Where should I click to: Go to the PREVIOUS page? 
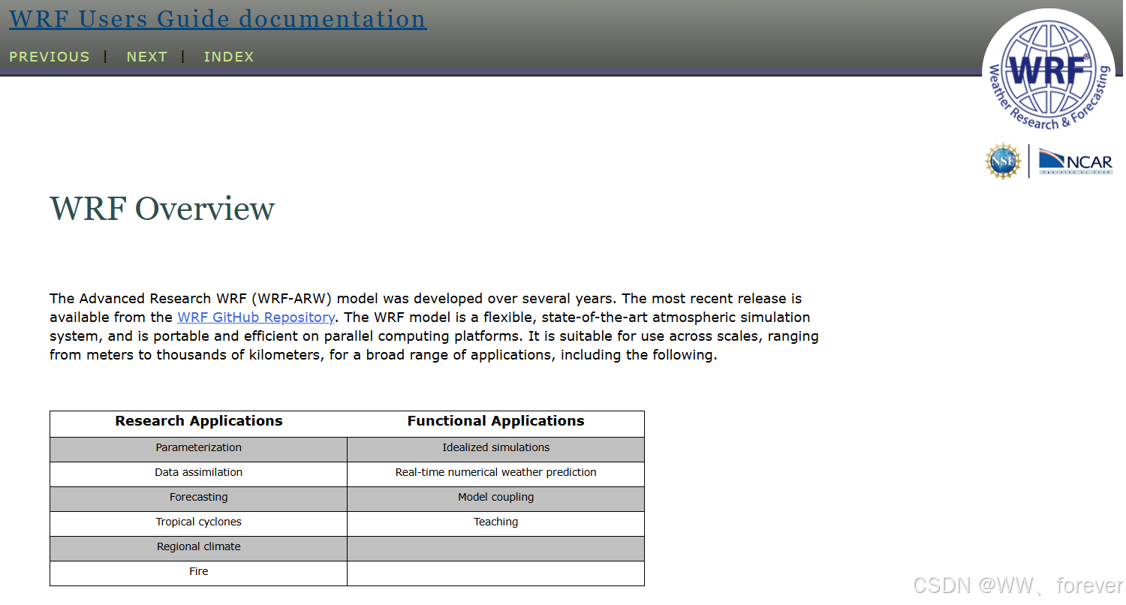(49, 57)
